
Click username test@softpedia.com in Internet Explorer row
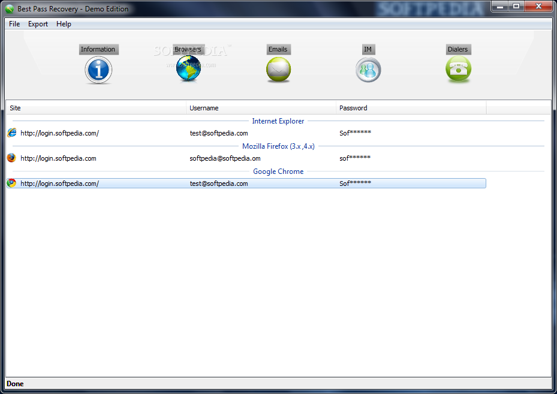pos(219,133)
